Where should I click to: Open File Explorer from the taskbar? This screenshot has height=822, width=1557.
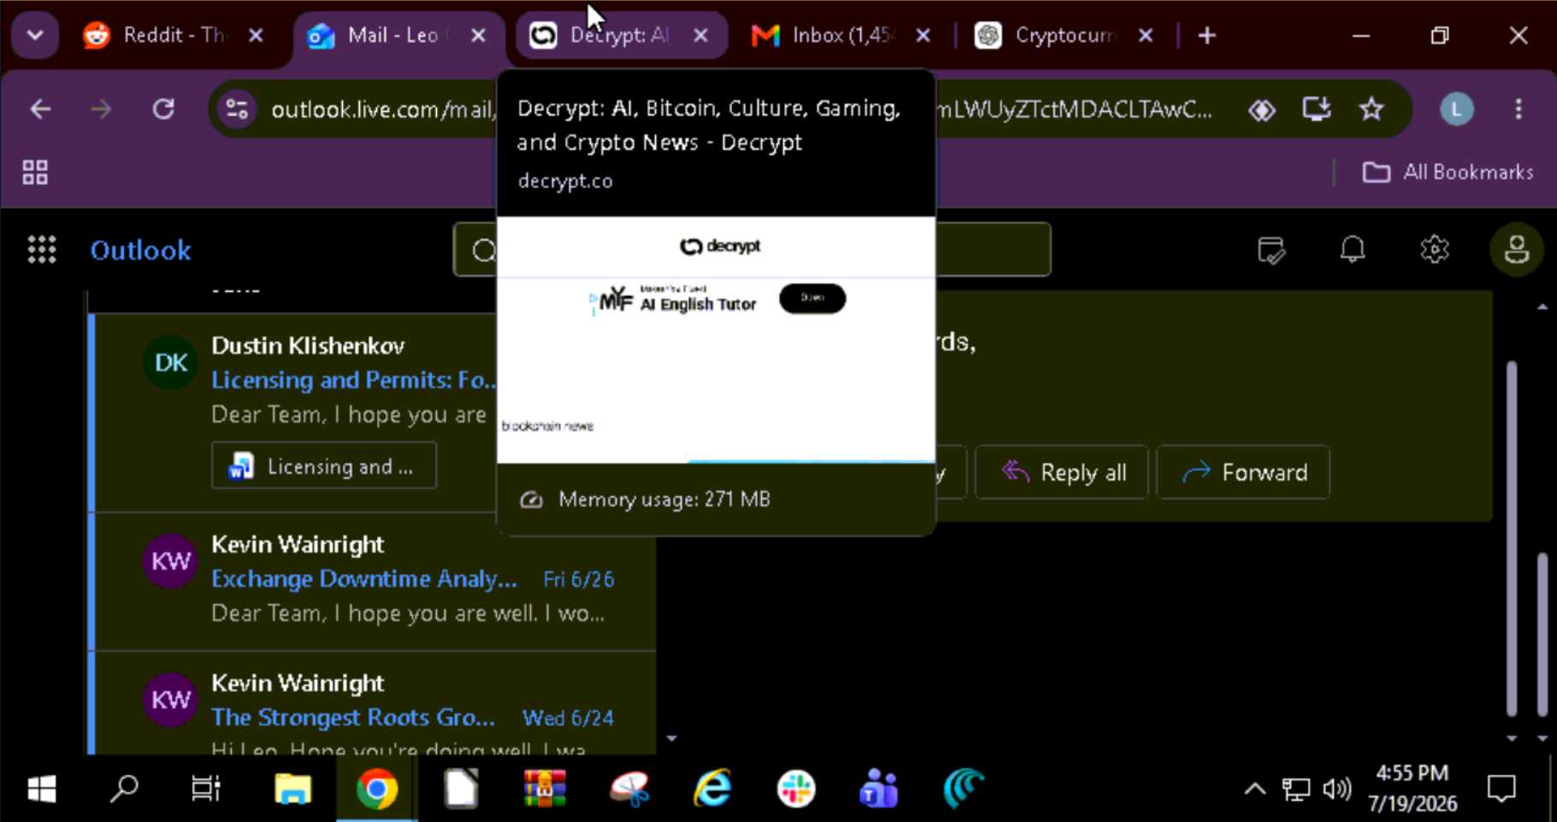[292, 789]
